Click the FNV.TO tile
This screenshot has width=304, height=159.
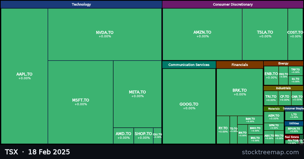[279, 137]
